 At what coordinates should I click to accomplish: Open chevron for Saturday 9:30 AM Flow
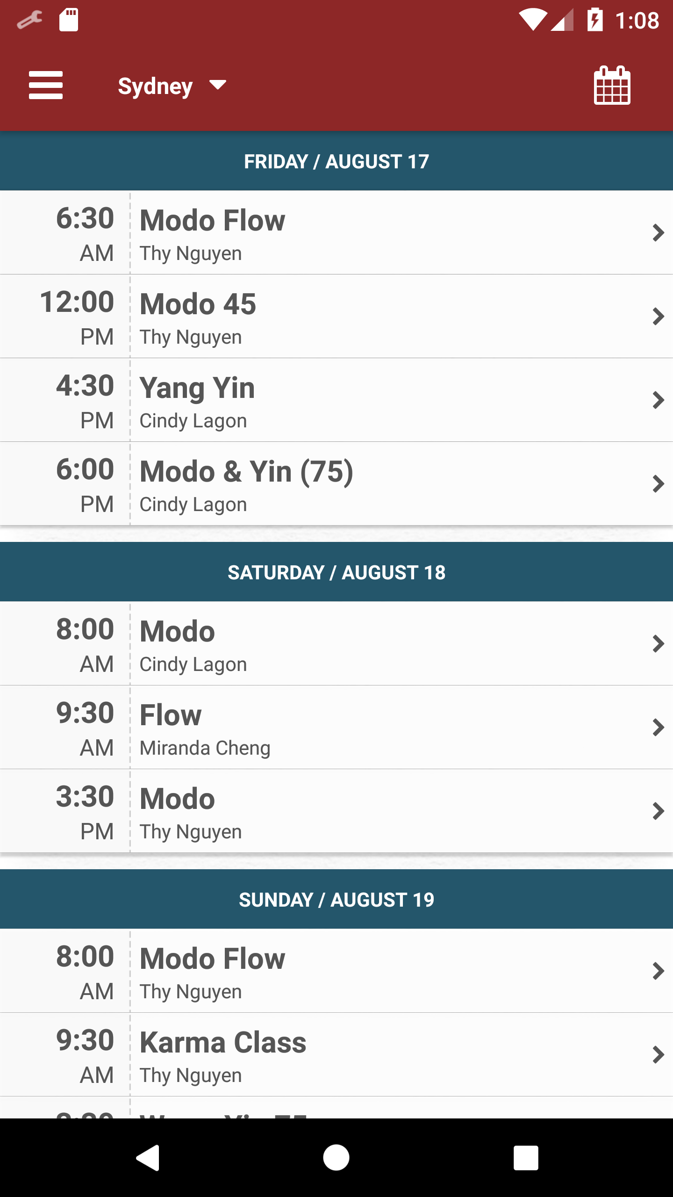click(658, 727)
